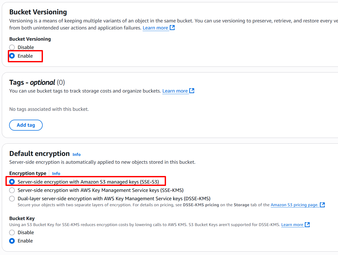
Task: Select Disable under Bucket Versioning
Action: point(12,47)
